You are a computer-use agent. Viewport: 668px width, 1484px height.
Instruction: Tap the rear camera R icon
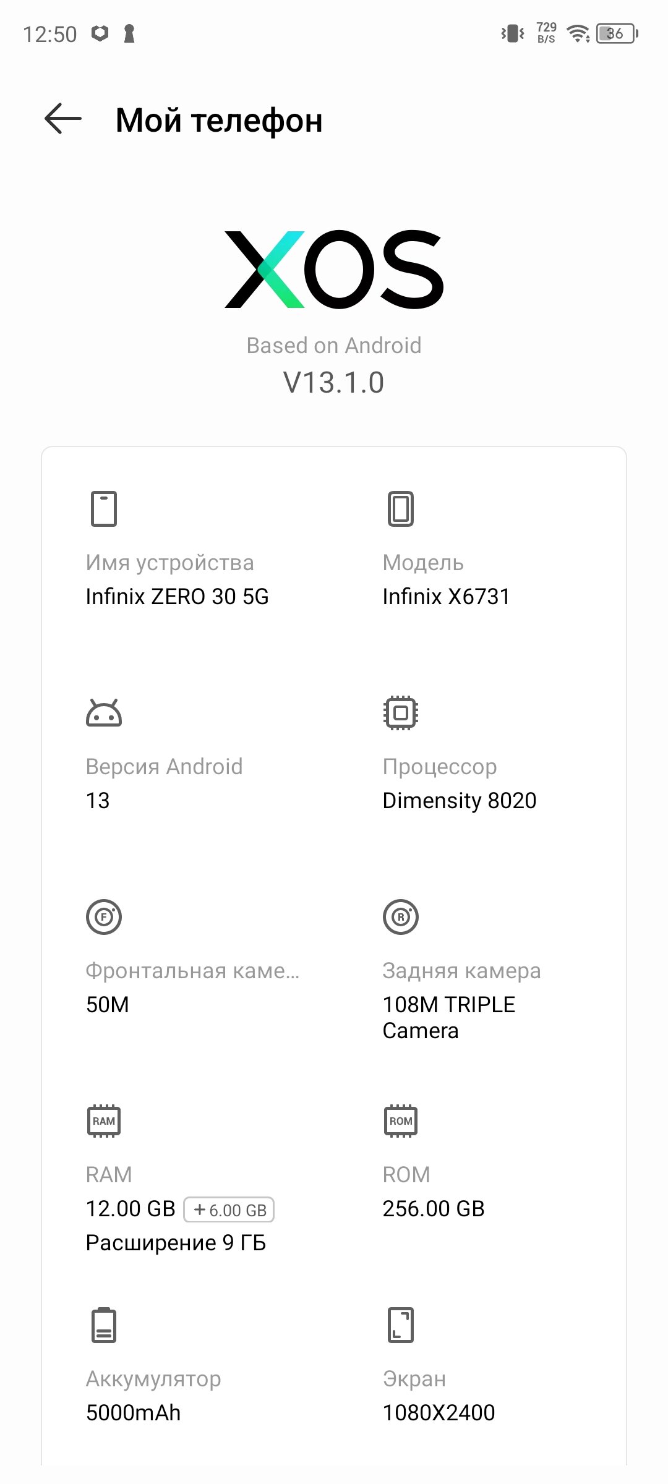[x=401, y=917]
